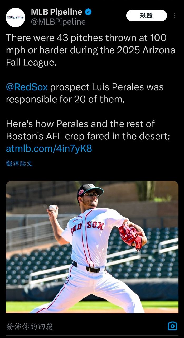Tap the blue verified badge

point(89,12)
